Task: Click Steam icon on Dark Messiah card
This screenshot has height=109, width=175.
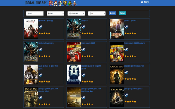Action: [40, 75]
